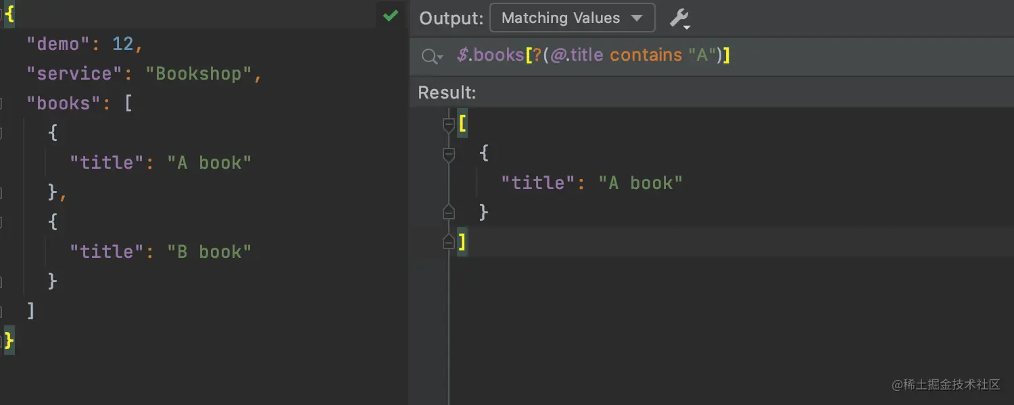
Task: Click the "books" key in the editor
Action: [x=64, y=103]
